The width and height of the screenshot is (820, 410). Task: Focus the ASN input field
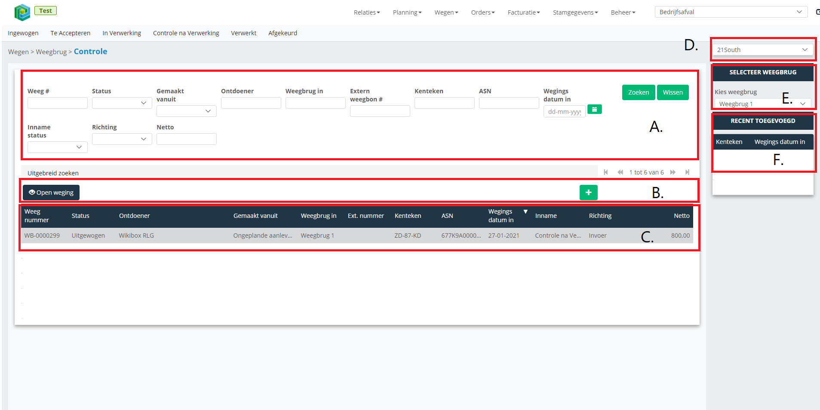click(x=509, y=103)
